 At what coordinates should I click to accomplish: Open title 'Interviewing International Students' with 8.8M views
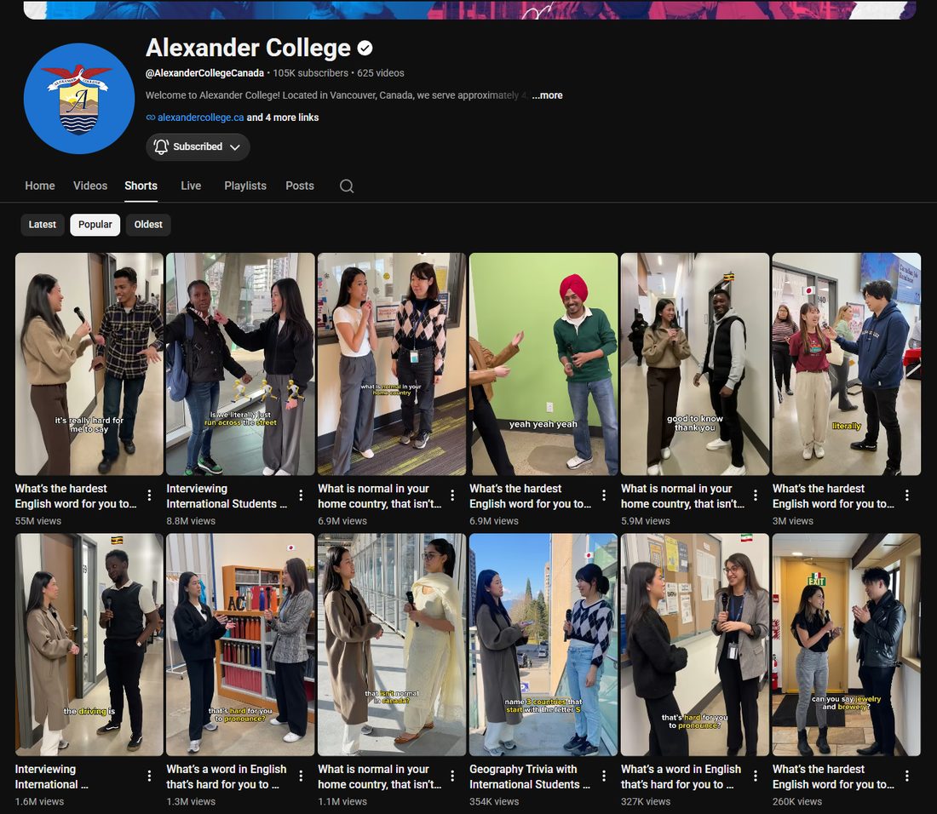[x=227, y=496]
